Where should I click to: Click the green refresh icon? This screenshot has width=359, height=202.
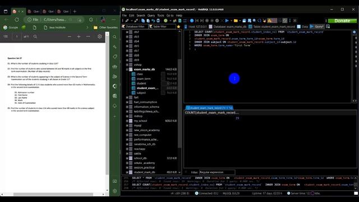tap(165, 21)
